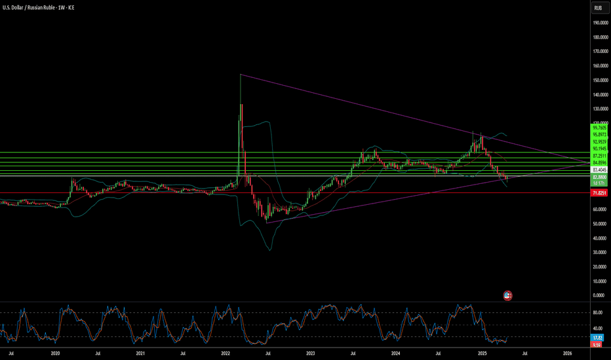
Task: Select the white 83.4045 price label
Action: (x=599, y=170)
